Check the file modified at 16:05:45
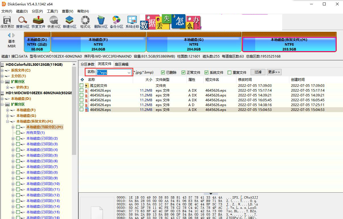This screenshot has width=343, height=219. point(82,100)
